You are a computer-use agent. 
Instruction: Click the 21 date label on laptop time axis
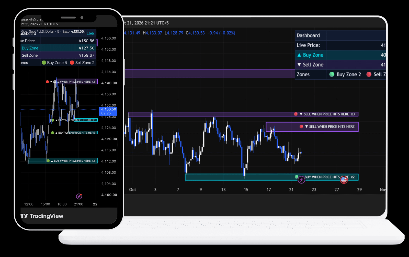(x=291, y=190)
